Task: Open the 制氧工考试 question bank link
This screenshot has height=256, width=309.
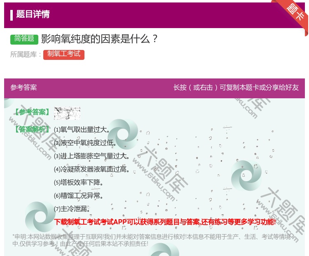Action: tap(64, 55)
